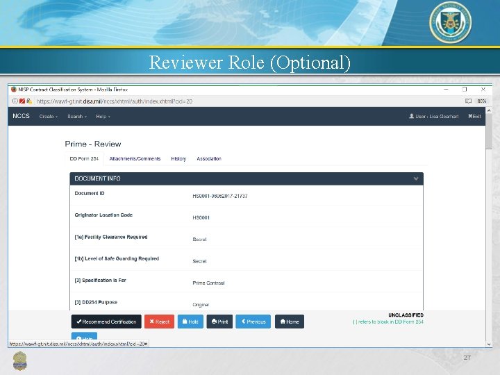Screen dimensions: 500x375
Task: Click the red blocked-content icon in address bar
Action: (22, 101)
